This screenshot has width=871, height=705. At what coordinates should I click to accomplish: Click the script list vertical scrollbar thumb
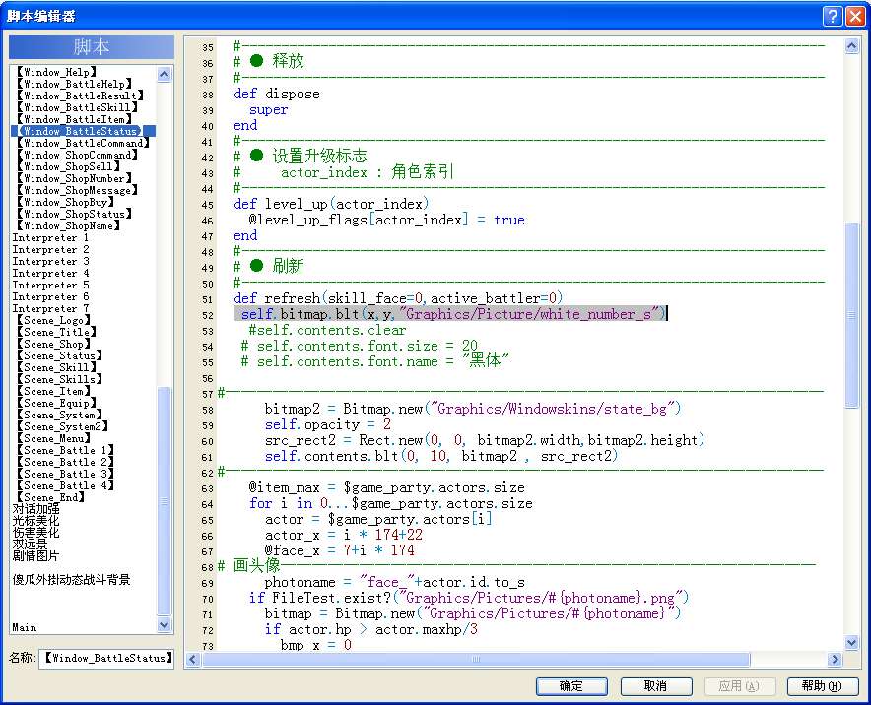164,501
